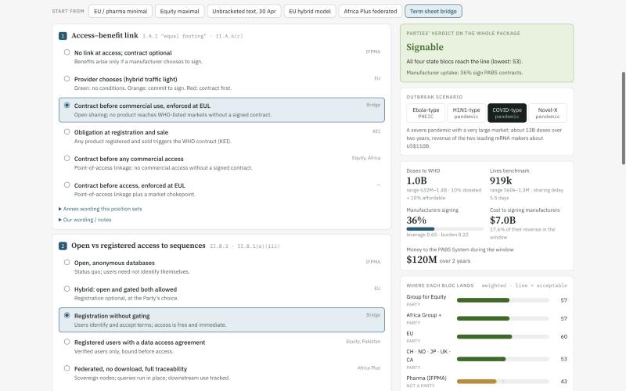Click the CH · NO · JP · UK · CA bloc label

(x=428, y=356)
